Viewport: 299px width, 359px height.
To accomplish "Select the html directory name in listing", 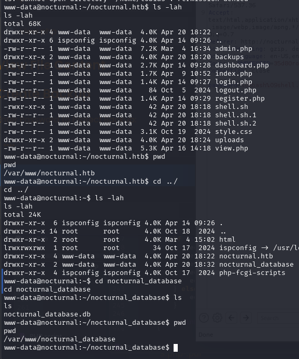I will click(227, 240).
